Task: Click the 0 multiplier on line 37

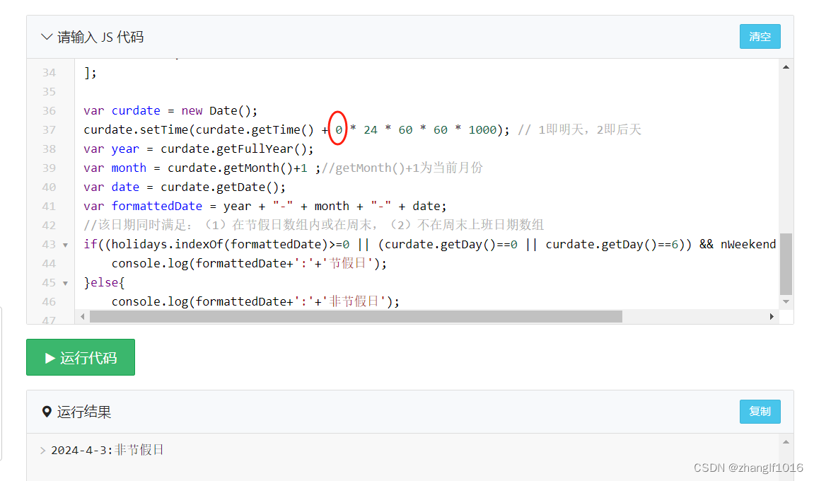Action: click(x=339, y=130)
